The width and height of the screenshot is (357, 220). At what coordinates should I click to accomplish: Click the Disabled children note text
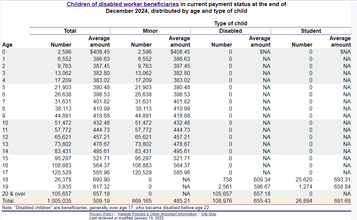[x=106, y=208]
